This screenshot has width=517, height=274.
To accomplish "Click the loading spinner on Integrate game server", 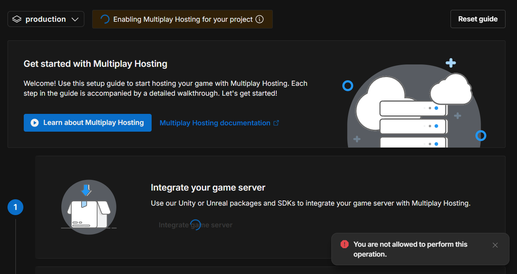I will (x=196, y=224).
